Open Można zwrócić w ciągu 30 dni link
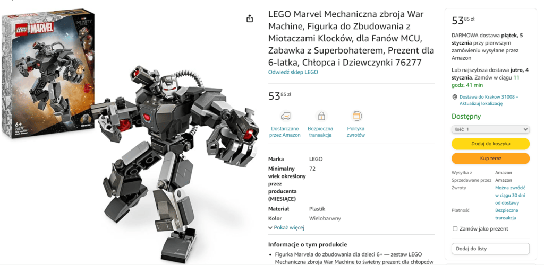 pyautogui.click(x=510, y=196)
